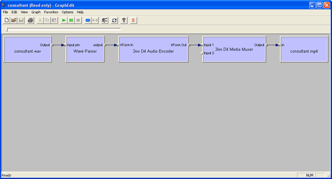This screenshot has width=332, height=179.
Task: Select the Wave Parser filter box
Action: point(85,49)
